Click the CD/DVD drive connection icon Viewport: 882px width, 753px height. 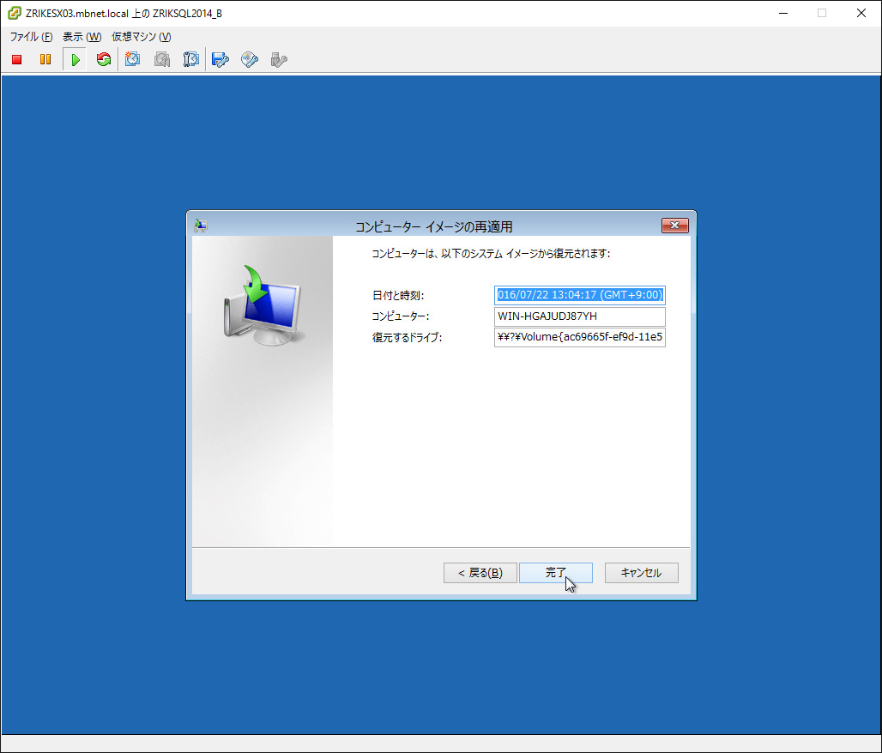pos(250,60)
